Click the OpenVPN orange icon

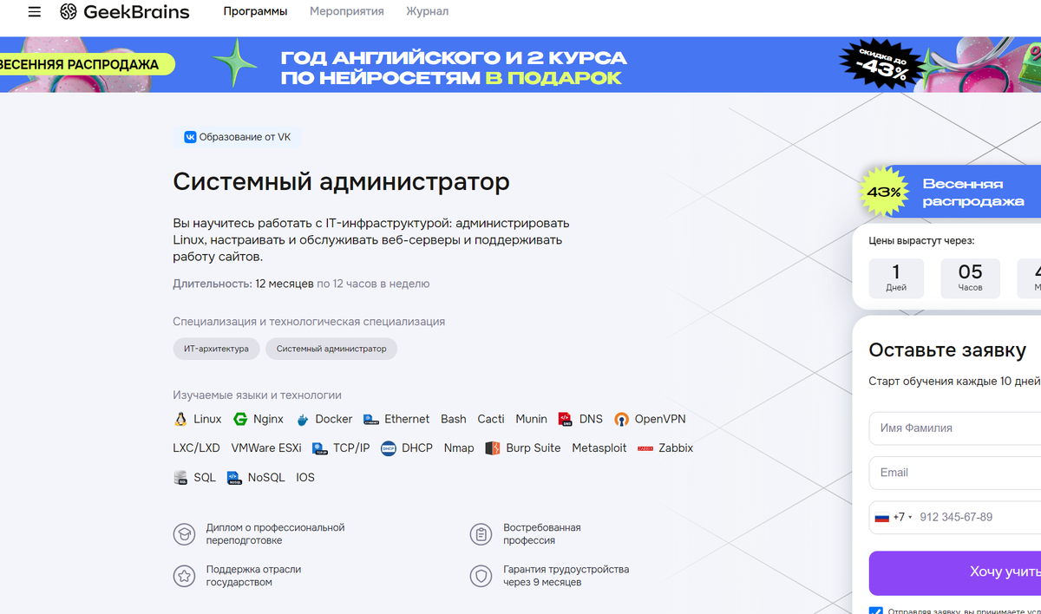point(621,420)
